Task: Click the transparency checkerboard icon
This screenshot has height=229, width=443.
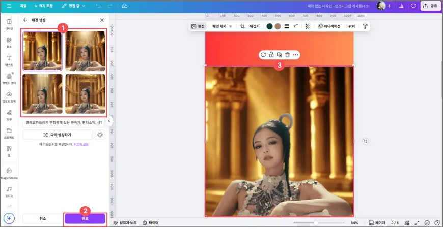Action: click(x=308, y=26)
